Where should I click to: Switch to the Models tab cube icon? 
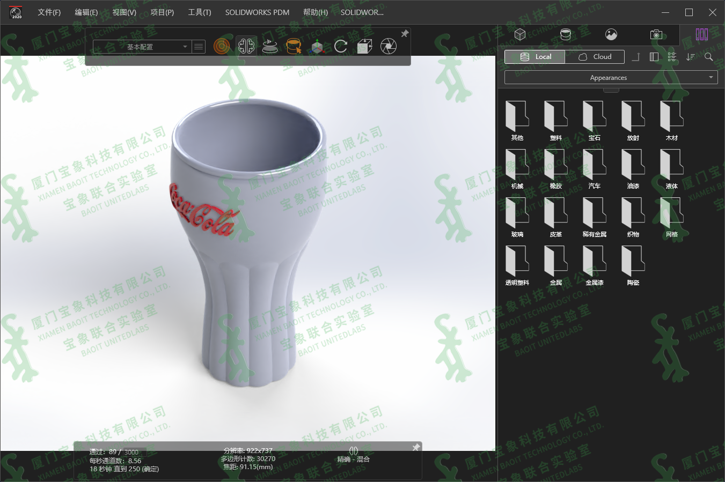coord(520,34)
